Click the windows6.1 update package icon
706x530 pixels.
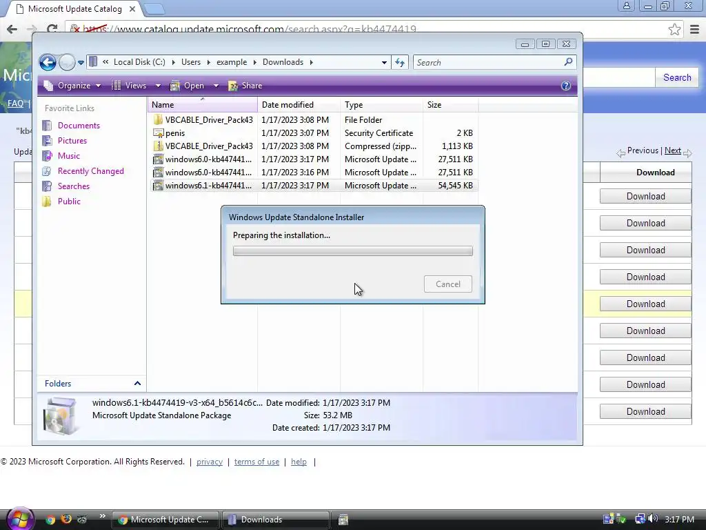158,185
